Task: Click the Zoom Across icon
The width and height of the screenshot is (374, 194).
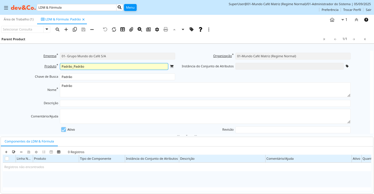Action: 140,29
